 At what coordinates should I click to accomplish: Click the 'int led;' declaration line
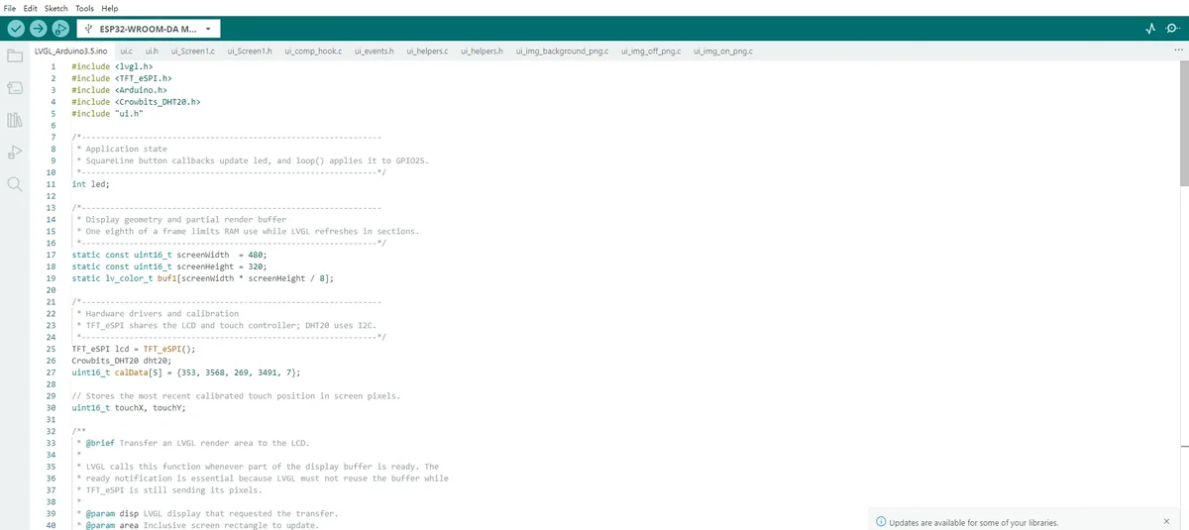coord(91,184)
